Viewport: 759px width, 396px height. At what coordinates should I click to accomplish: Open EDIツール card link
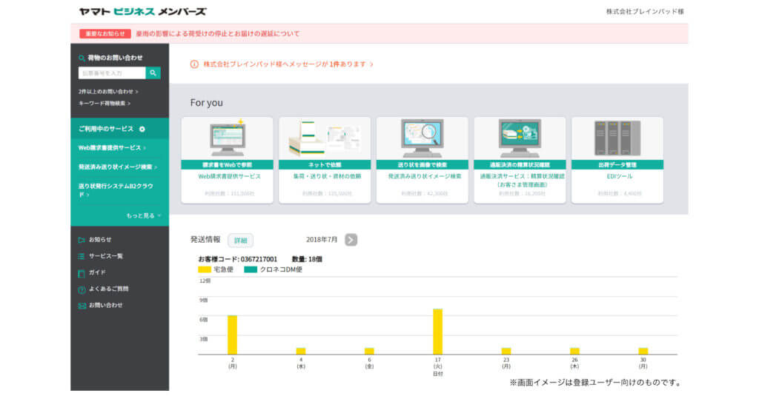click(x=620, y=176)
